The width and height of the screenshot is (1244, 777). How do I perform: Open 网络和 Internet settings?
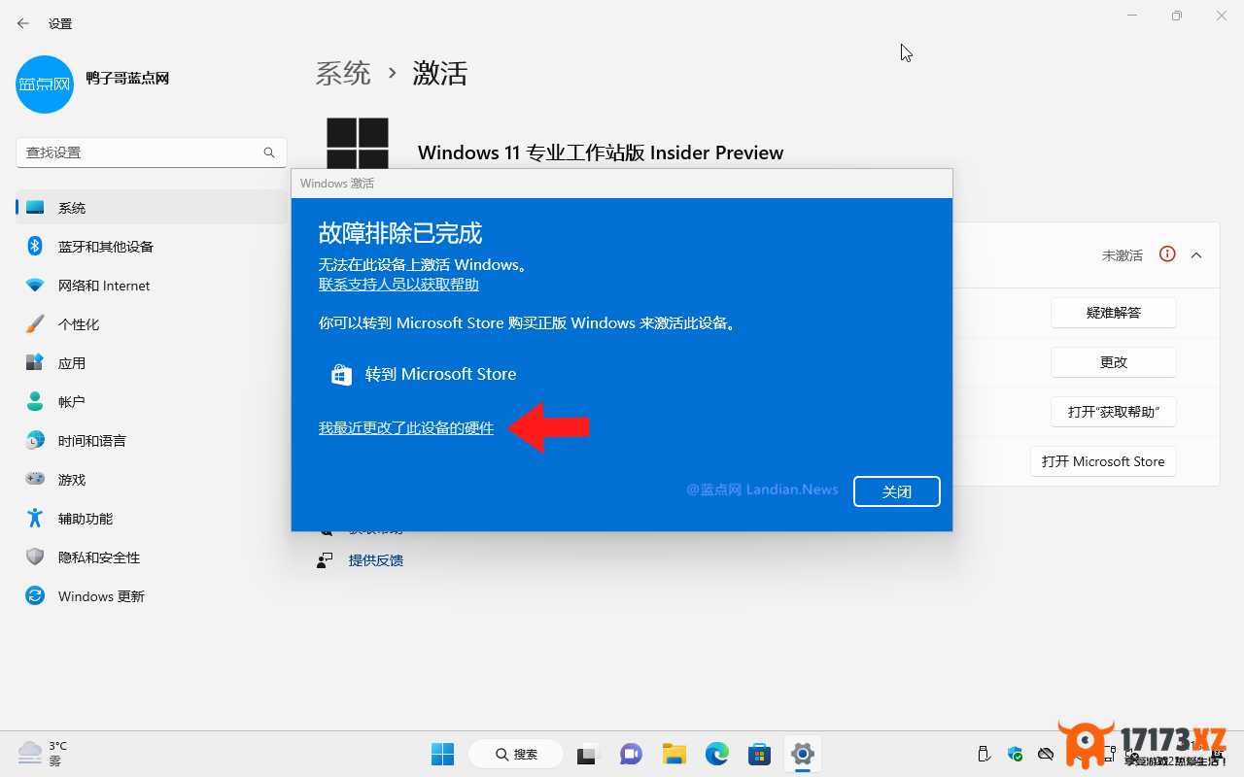[x=152, y=286]
